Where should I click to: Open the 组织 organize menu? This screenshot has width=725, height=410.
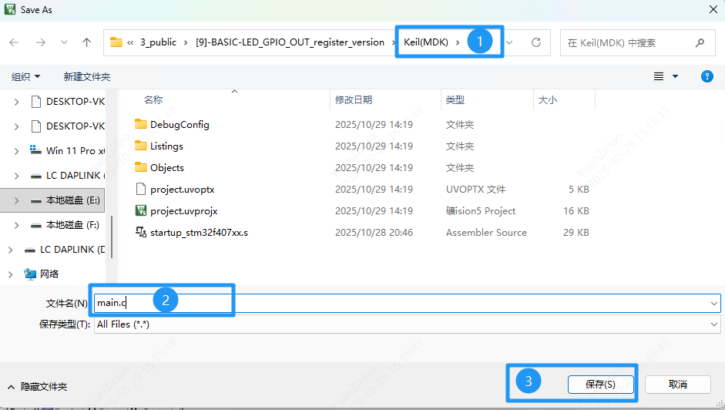26,77
